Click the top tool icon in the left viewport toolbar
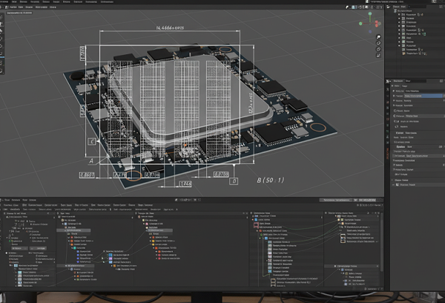 [1, 18]
